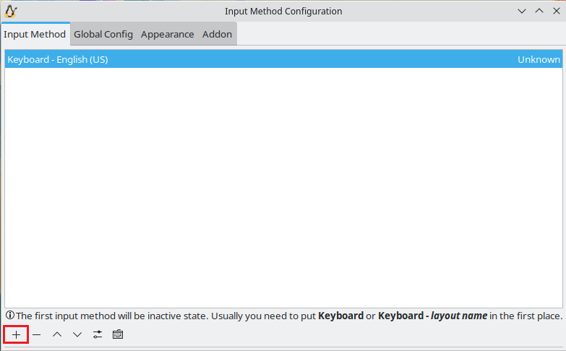This screenshot has height=351, width=566.
Task: Maximize the Input Method Configuration window
Action: pyautogui.click(x=539, y=11)
